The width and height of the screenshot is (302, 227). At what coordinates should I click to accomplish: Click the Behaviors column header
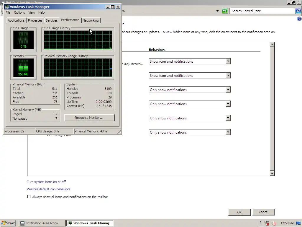(x=157, y=50)
